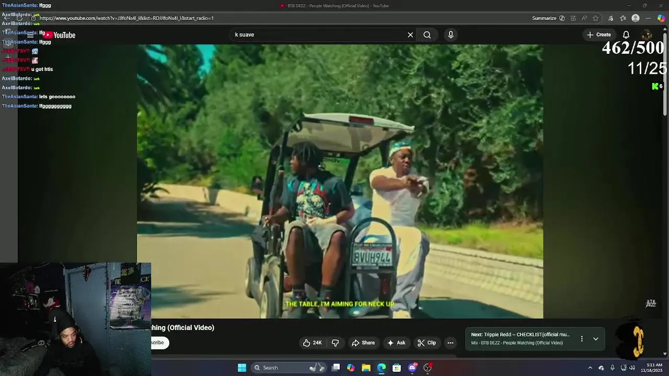This screenshot has height=376, width=669.
Task: Open File Explorer from taskbar
Action: pyautogui.click(x=366, y=368)
